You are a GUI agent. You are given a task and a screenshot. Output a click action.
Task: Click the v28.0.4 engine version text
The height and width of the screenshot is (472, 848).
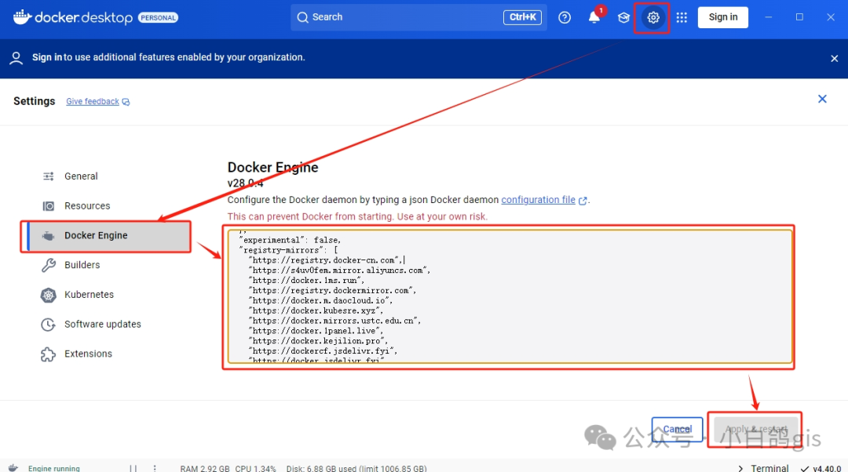coord(245,183)
